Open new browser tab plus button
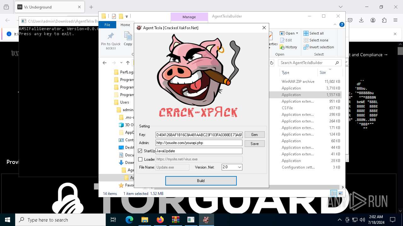The height and width of the screenshot is (226, 403). (x=91, y=7)
